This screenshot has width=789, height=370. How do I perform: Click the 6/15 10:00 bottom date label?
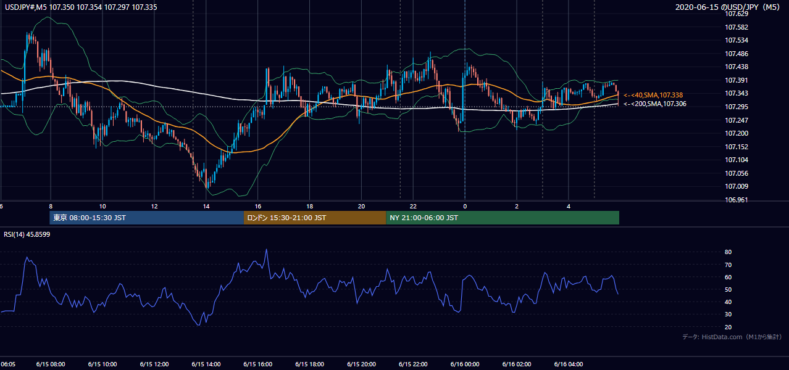(102, 364)
